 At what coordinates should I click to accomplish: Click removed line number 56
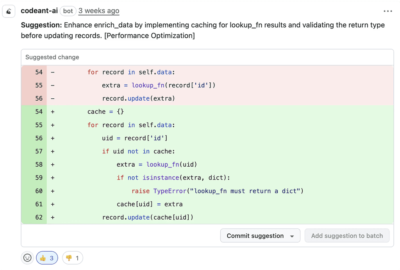[39, 98]
